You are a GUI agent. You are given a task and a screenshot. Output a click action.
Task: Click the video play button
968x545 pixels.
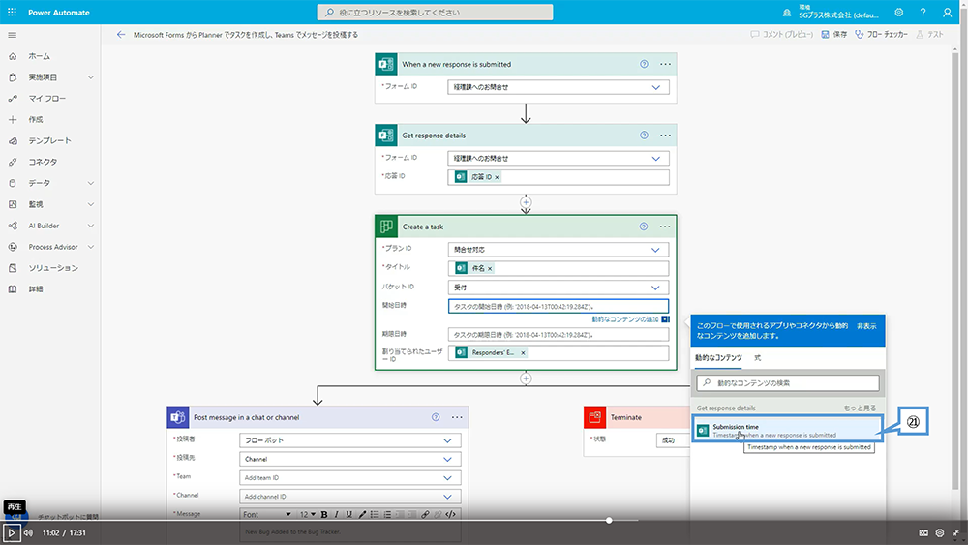(12, 532)
